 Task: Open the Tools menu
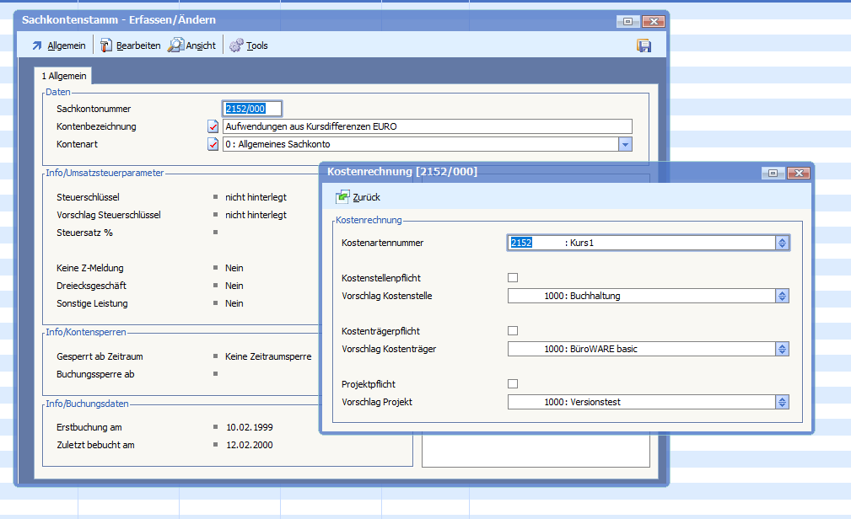pyautogui.click(x=256, y=45)
